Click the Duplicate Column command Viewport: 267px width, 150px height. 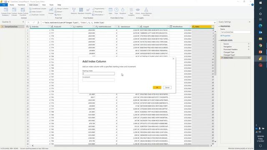click(x=37, y=15)
